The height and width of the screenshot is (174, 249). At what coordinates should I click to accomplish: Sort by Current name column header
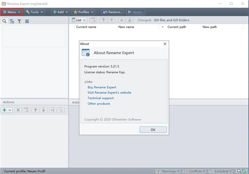pos(95,27)
